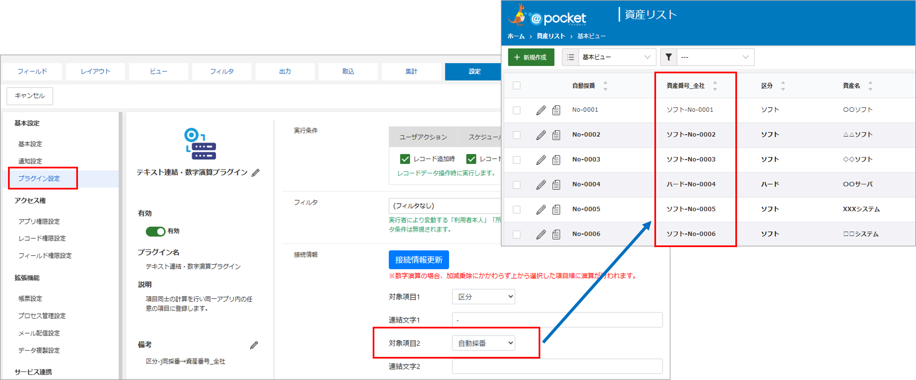Tick the select-all checkbox in the table header
Viewport: 916px width, 380px height.
pos(516,86)
